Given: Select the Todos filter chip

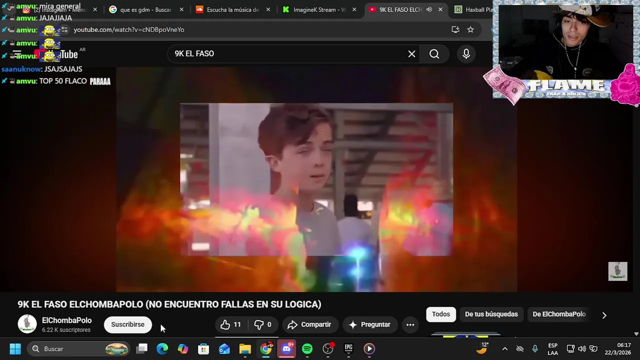Looking at the screenshot, I should click(440, 314).
